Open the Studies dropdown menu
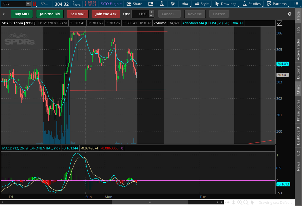This screenshot has height=206, width=302. click(252, 4)
